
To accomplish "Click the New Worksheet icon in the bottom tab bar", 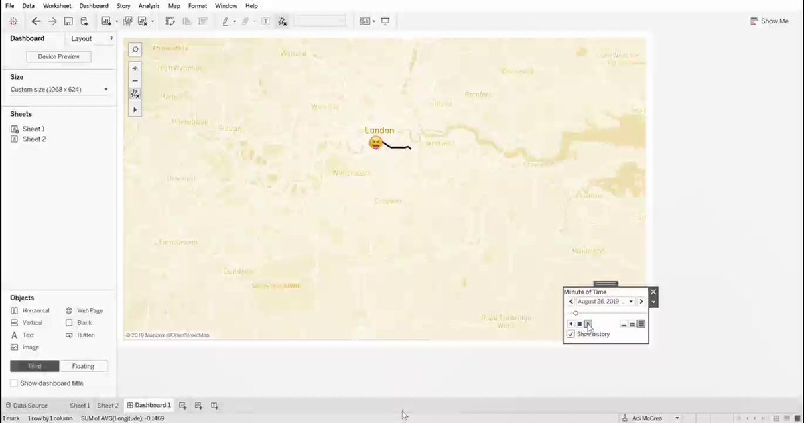I will [182, 406].
